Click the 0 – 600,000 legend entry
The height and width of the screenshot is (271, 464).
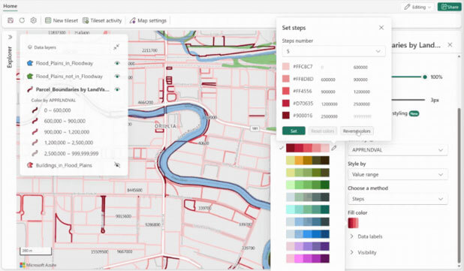[x=52, y=110]
